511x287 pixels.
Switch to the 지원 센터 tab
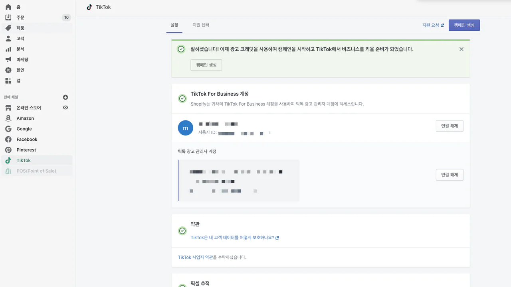point(201,25)
